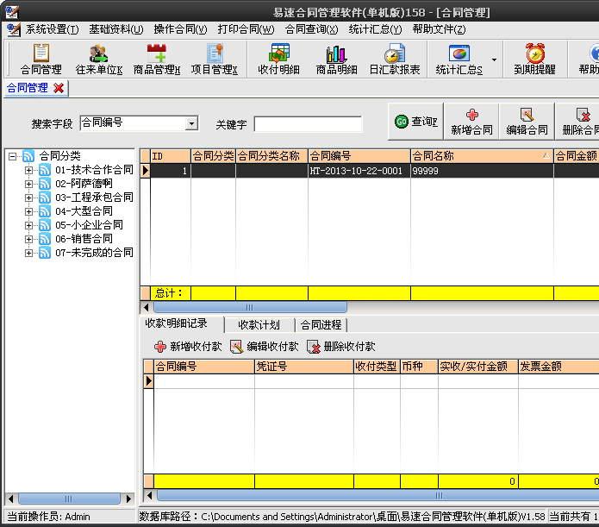Screen dimensions: 599x527
Task: Open the 合同查询(X) menu
Action: coord(311,29)
